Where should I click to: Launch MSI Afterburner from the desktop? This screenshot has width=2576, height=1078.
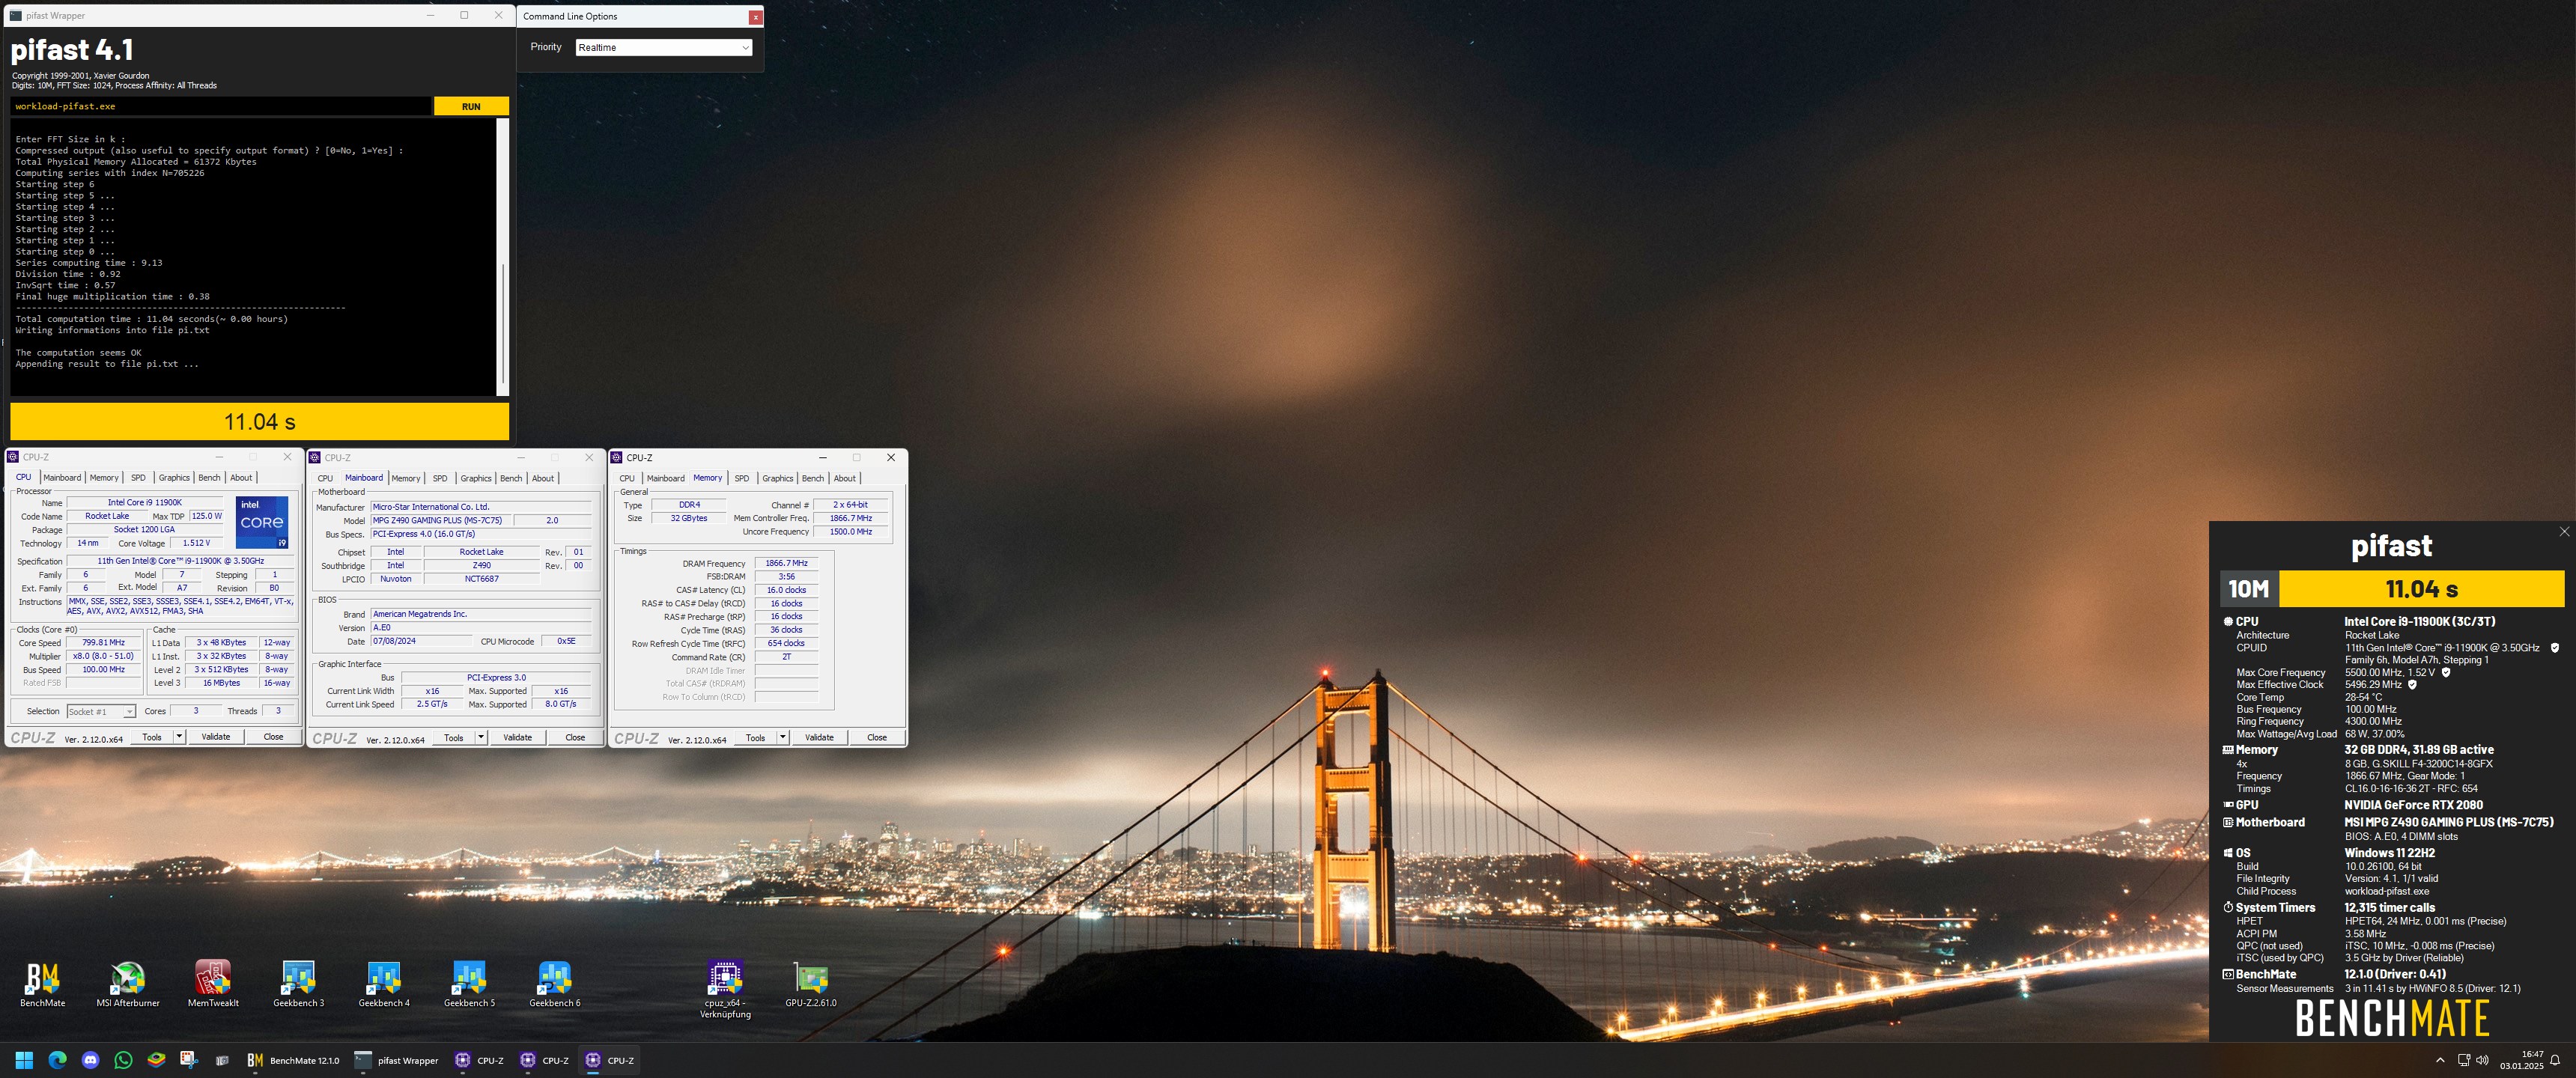point(128,985)
